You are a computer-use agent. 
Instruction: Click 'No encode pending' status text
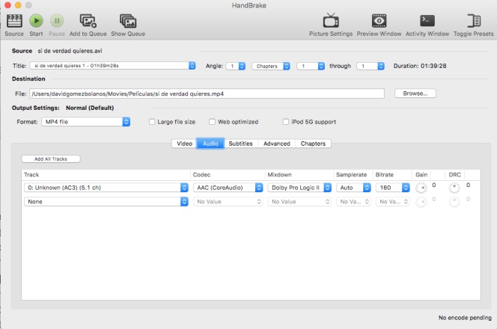465,317
